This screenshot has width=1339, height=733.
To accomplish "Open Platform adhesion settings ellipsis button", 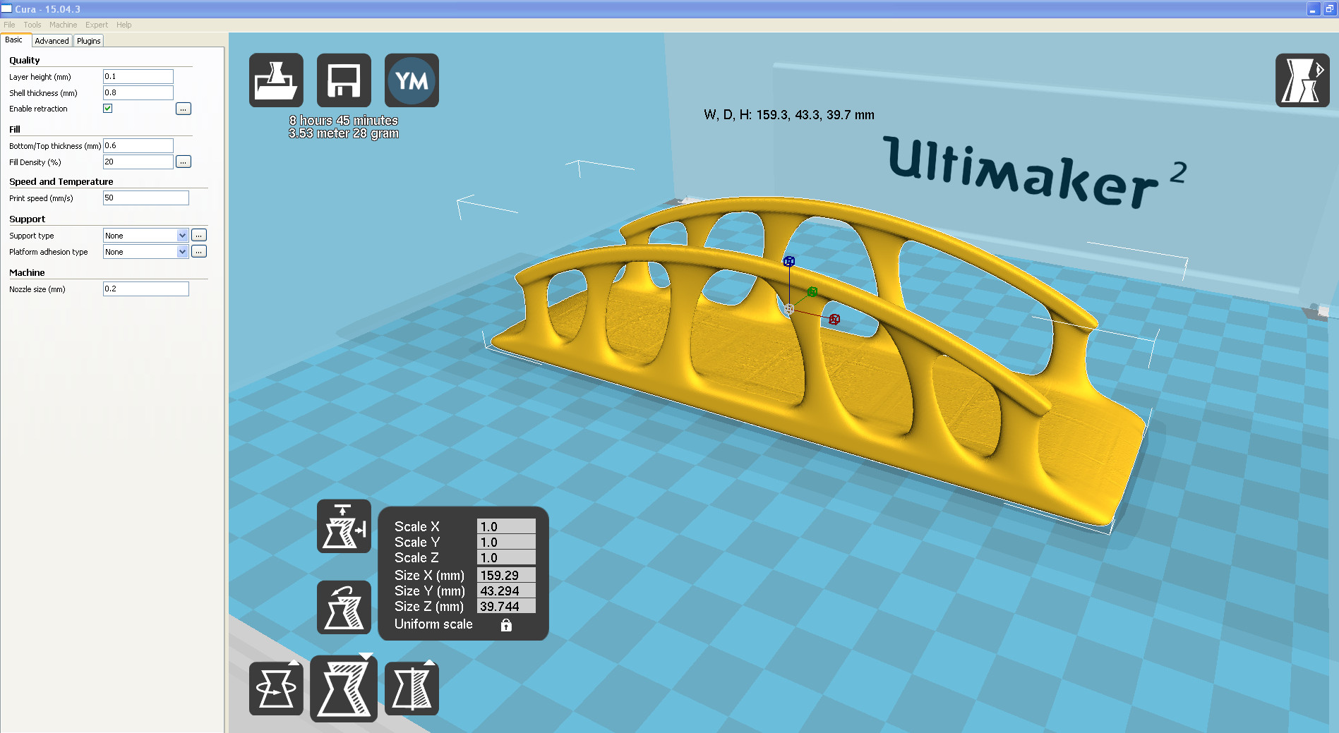I will (199, 252).
